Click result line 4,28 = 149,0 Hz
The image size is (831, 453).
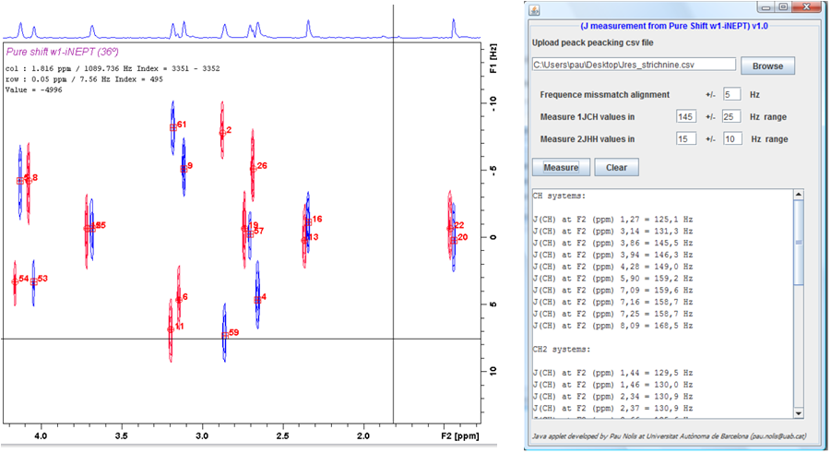click(612, 267)
